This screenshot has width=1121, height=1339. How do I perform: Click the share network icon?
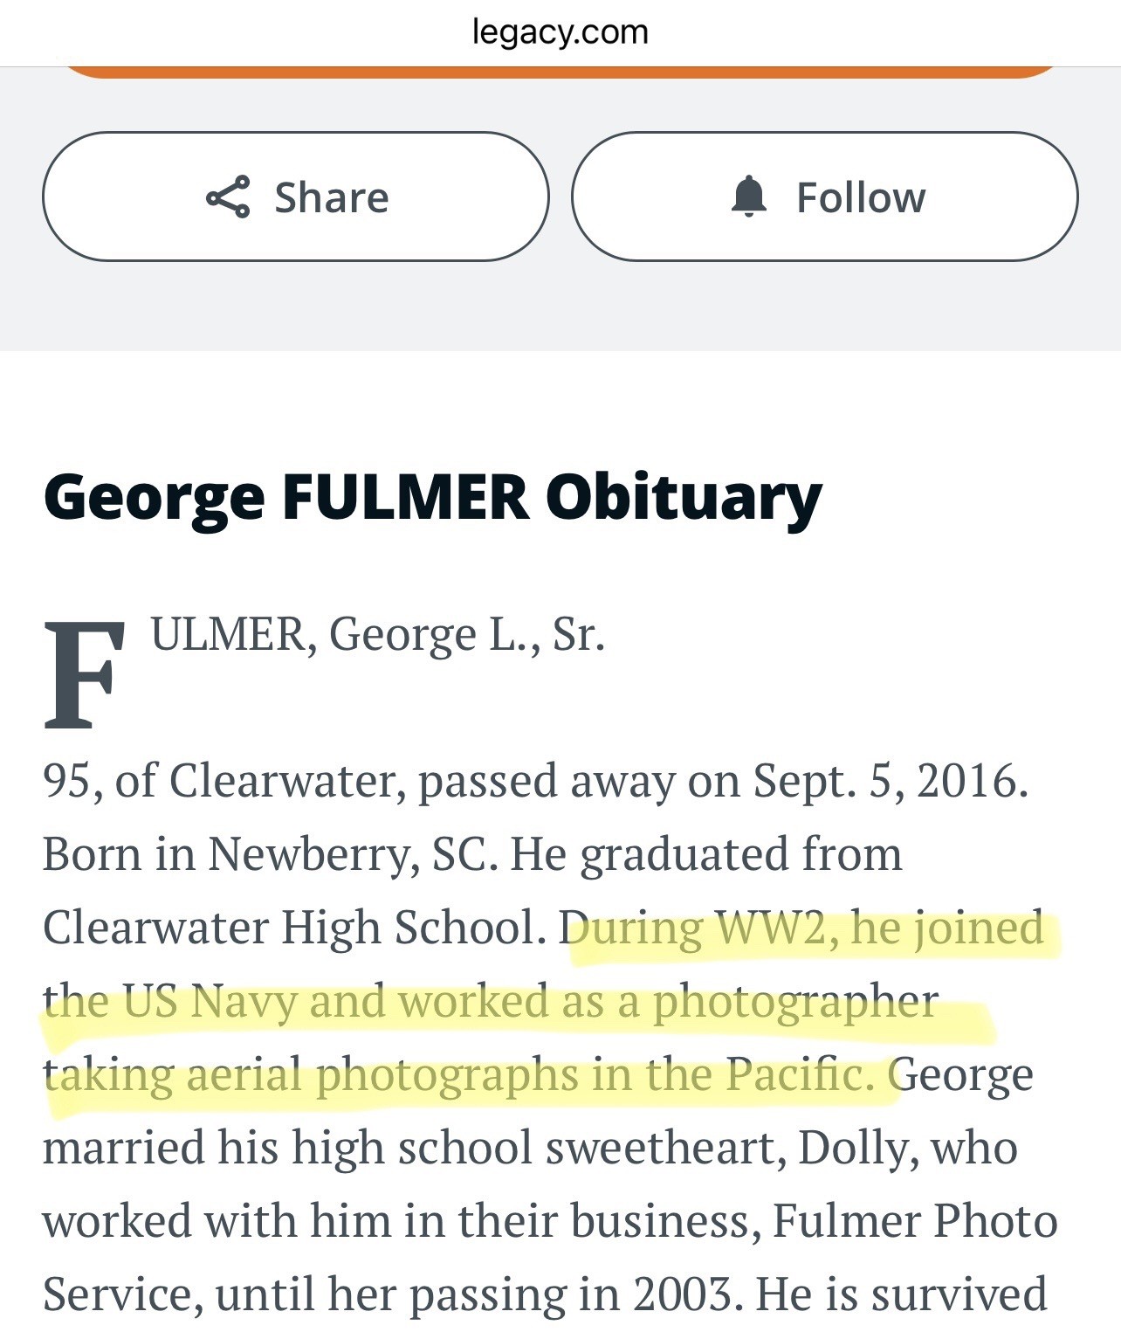[228, 197]
